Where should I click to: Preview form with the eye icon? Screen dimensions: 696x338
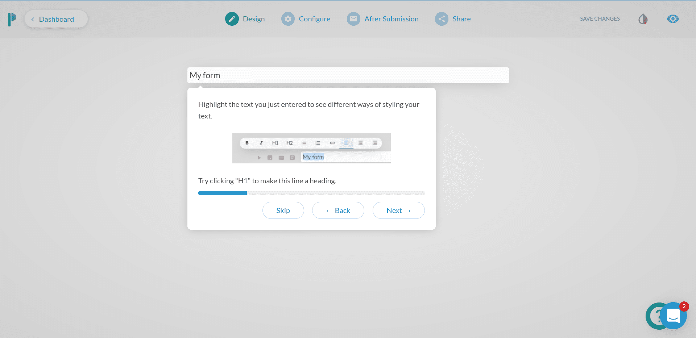[x=673, y=19]
